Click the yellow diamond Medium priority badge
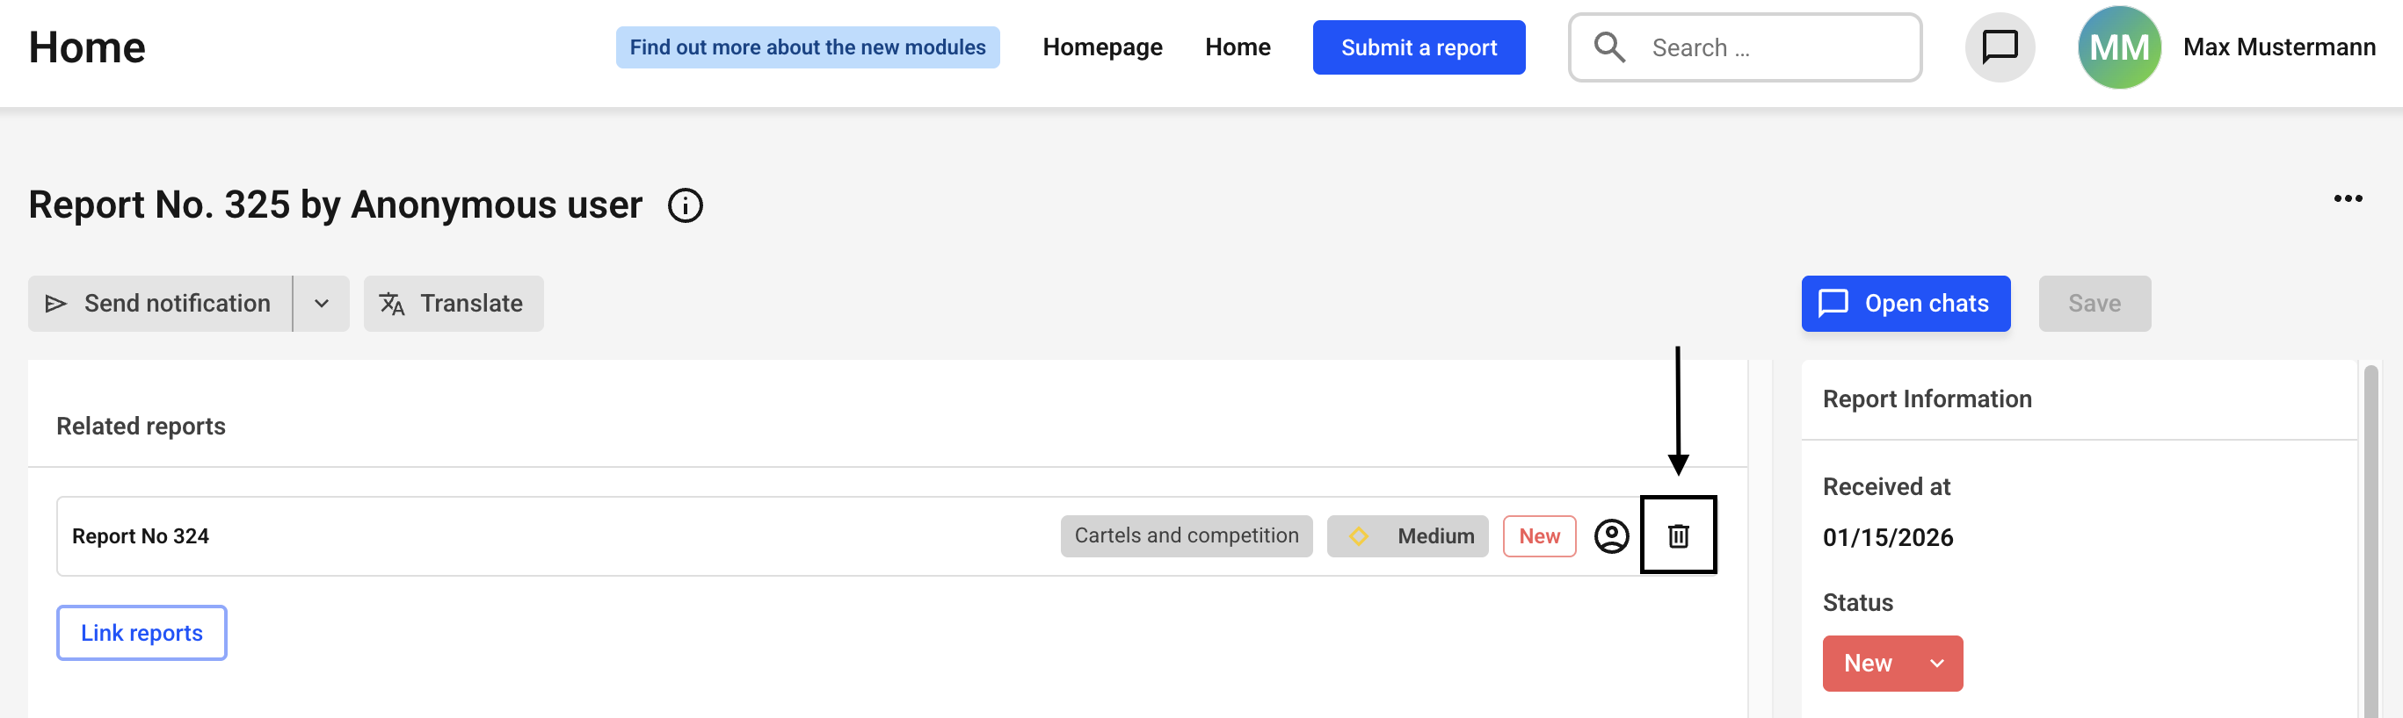2403x718 pixels. click(x=1406, y=535)
